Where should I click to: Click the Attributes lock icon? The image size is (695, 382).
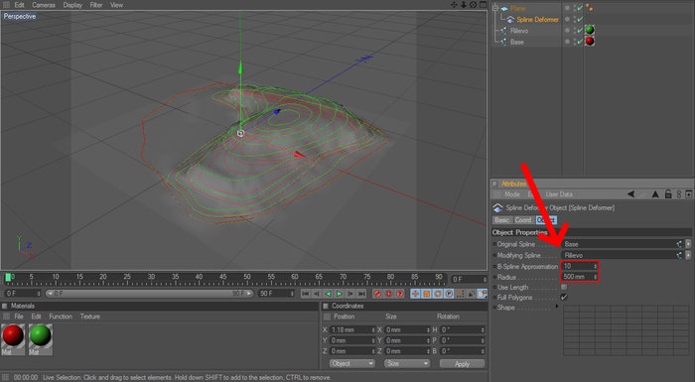(x=668, y=194)
